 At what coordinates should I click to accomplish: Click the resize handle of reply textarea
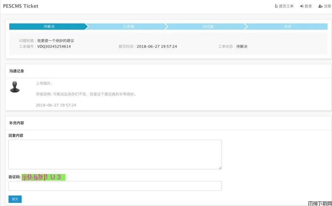[220, 168]
